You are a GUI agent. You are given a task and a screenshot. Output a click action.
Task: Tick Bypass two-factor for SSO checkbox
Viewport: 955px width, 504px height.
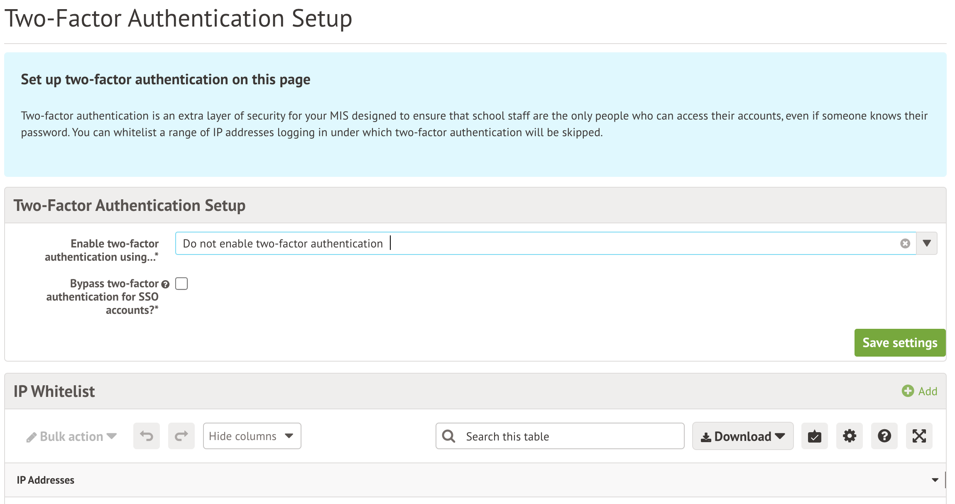point(181,284)
